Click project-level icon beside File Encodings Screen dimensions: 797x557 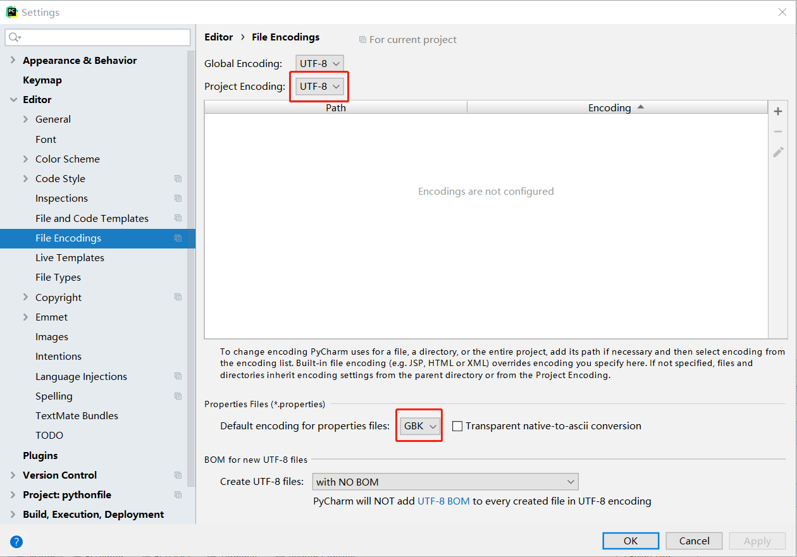(178, 238)
